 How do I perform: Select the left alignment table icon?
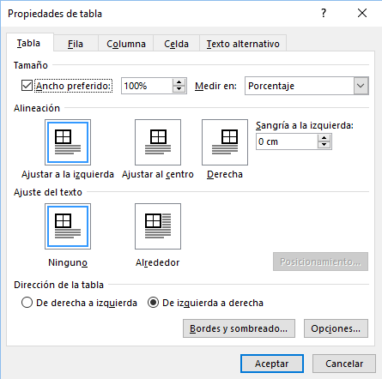(x=68, y=142)
